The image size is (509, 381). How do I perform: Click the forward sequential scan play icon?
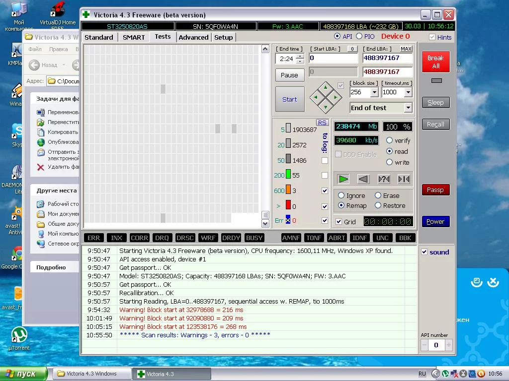(343, 179)
